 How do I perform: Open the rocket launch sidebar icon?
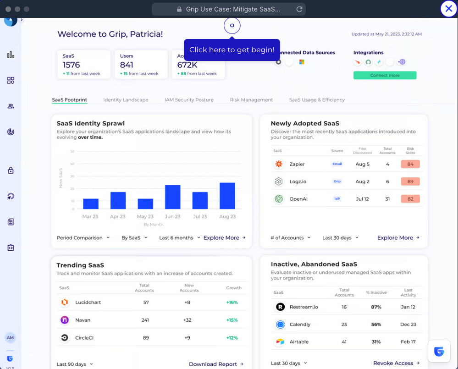[11, 196]
